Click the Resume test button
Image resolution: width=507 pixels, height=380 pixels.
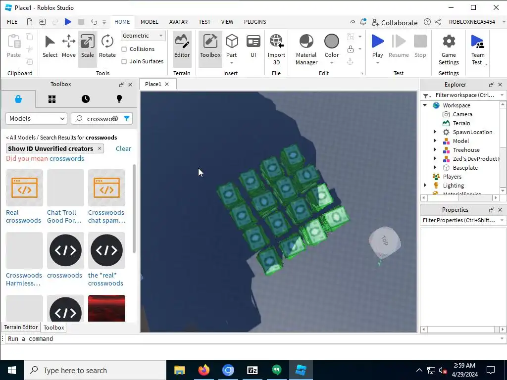[399, 47]
